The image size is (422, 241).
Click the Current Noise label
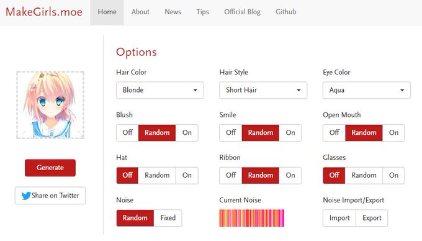point(240,200)
